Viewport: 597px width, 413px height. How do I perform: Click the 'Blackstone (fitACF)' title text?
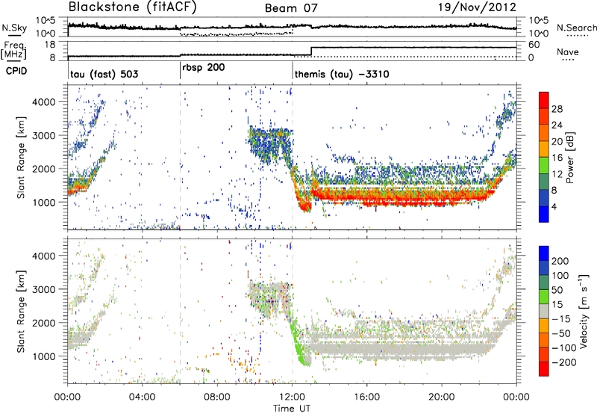[x=133, y=7]
